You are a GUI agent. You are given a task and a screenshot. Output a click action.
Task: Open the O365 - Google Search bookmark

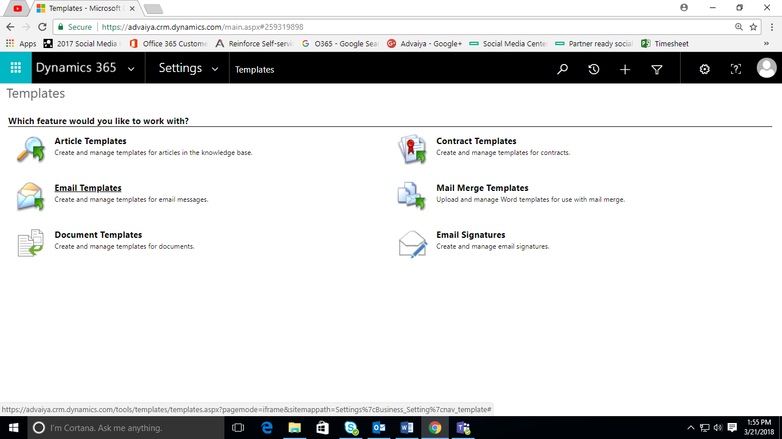[x=341, y=43]
